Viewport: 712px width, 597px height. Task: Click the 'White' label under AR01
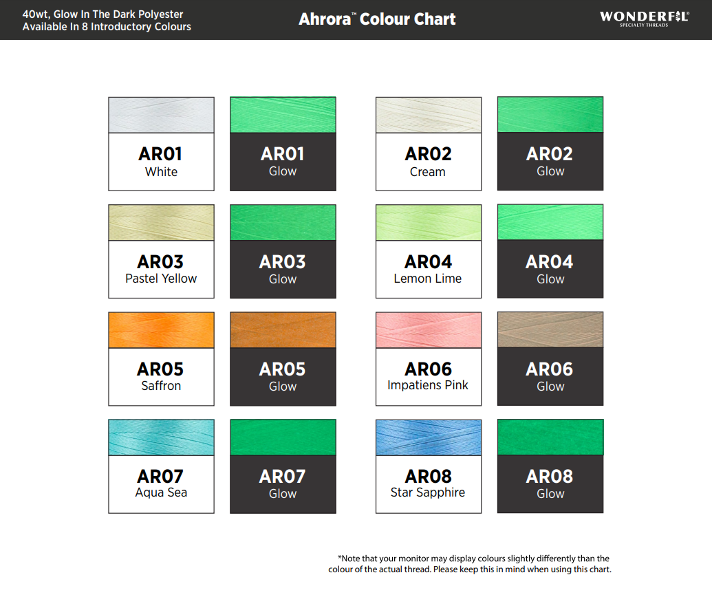tap(161, 172)
